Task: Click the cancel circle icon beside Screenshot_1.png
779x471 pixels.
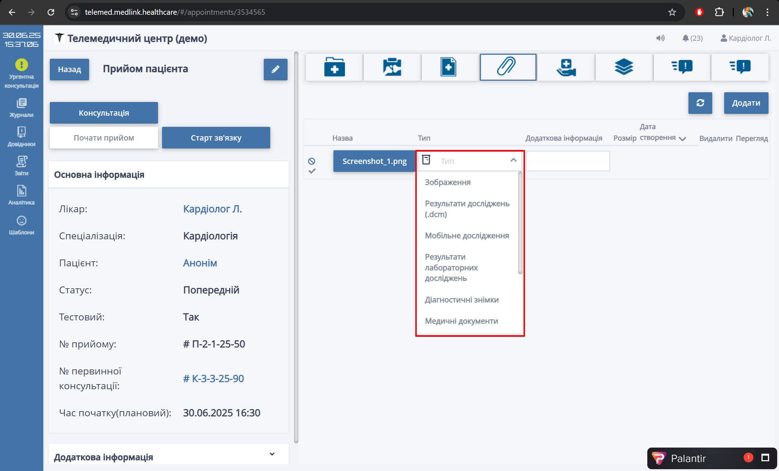Action: coord(312,161)
